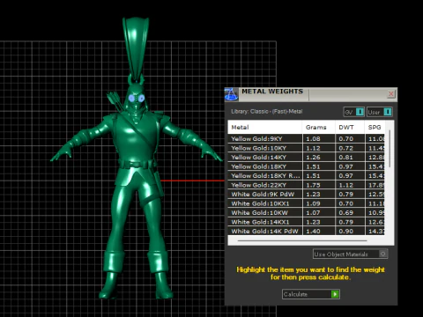423x317 pixels.
Task: Sort by the Metal column header
Action: click(264, 127)
